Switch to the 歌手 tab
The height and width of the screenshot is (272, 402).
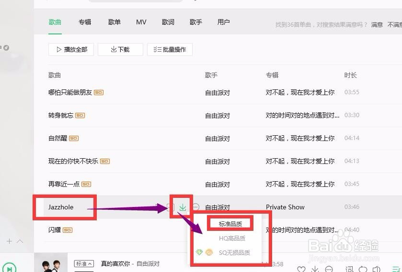click(x=196, y=22)
